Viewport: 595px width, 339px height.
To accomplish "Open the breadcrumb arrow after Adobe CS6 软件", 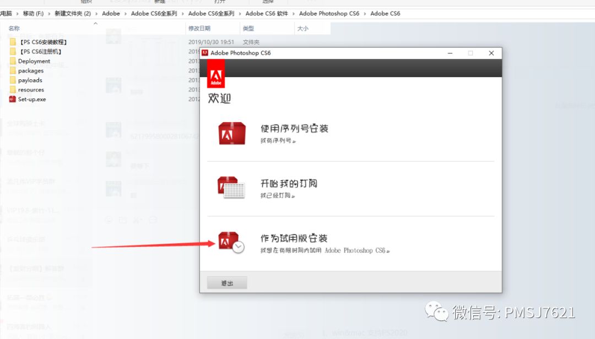I will (294, 13).
